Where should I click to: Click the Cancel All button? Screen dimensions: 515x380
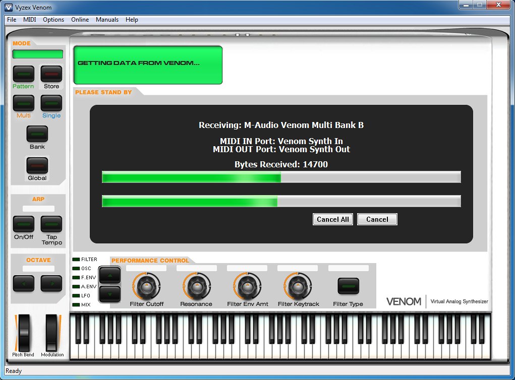click(x=333, y=219)
